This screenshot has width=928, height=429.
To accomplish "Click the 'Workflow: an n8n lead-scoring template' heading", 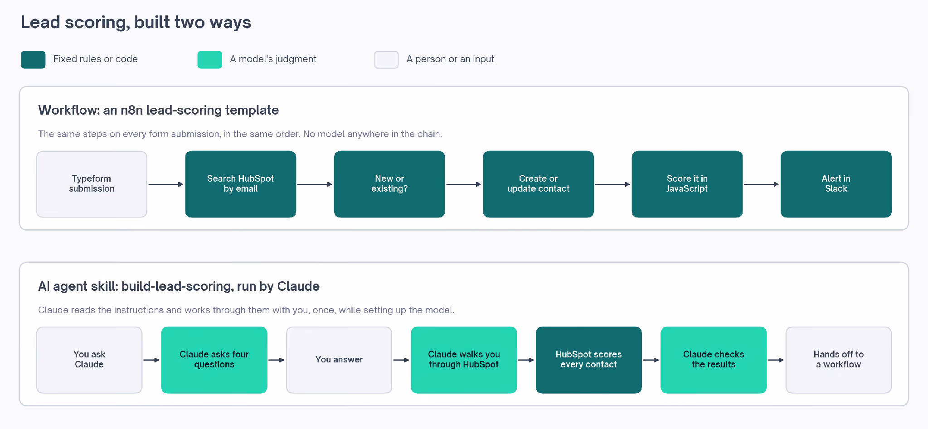I will [x=158, y=110].
